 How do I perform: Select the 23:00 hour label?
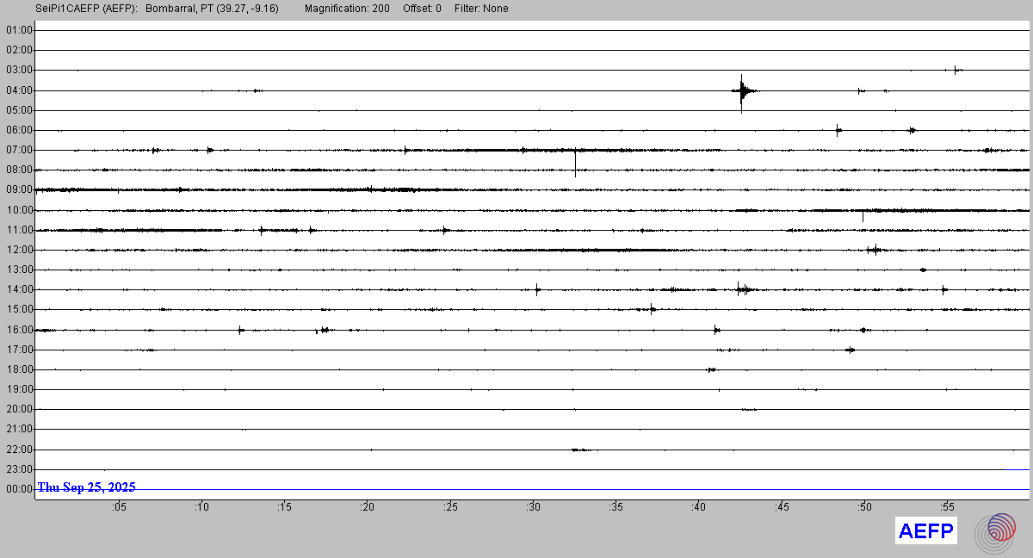click(x=19, y=469)
